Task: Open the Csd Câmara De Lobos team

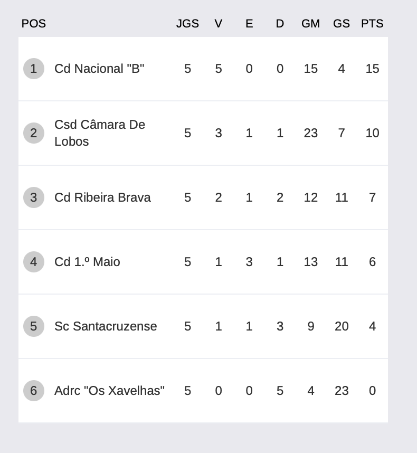Action: point(100,133)
